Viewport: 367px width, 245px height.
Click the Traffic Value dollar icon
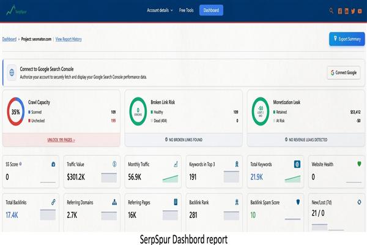click(x=114, y=164)
